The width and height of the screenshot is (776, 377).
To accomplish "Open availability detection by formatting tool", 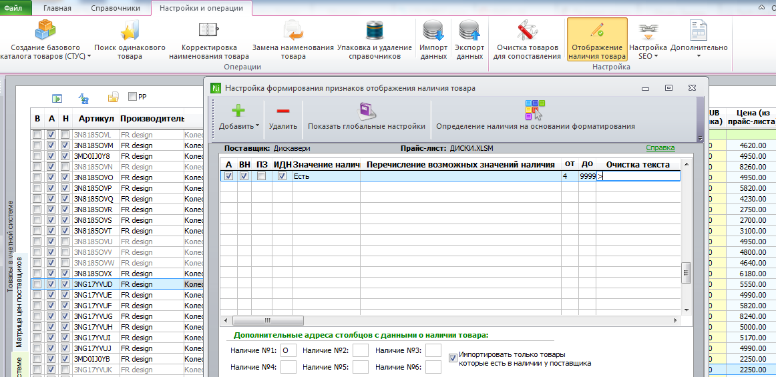I will (x=535, y=110).
